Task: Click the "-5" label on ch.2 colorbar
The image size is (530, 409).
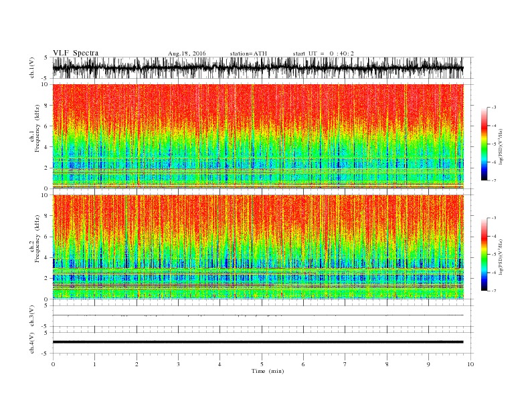Action: (x=494, y=255)
